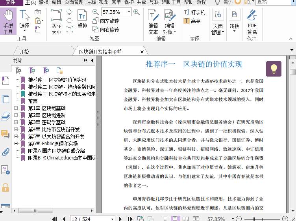Open the 文件 file menu
Image resolution: width=296 pixels, height=221 pixels.
[x=11, y=2]
